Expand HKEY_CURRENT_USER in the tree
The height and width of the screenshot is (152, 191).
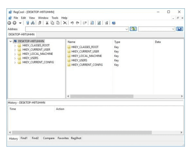click(15, 50)
